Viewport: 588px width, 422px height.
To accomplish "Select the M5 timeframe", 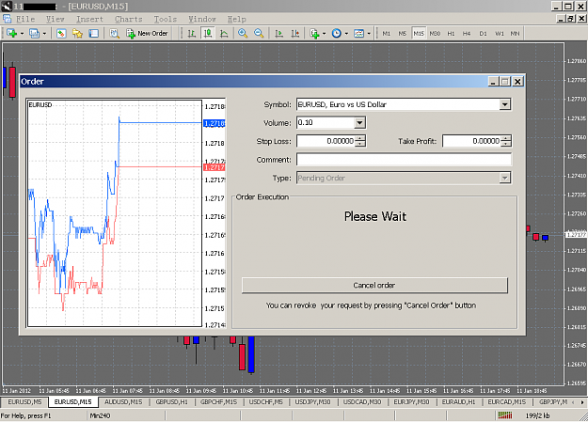I will pyautogui.click(x=403, y=33).
